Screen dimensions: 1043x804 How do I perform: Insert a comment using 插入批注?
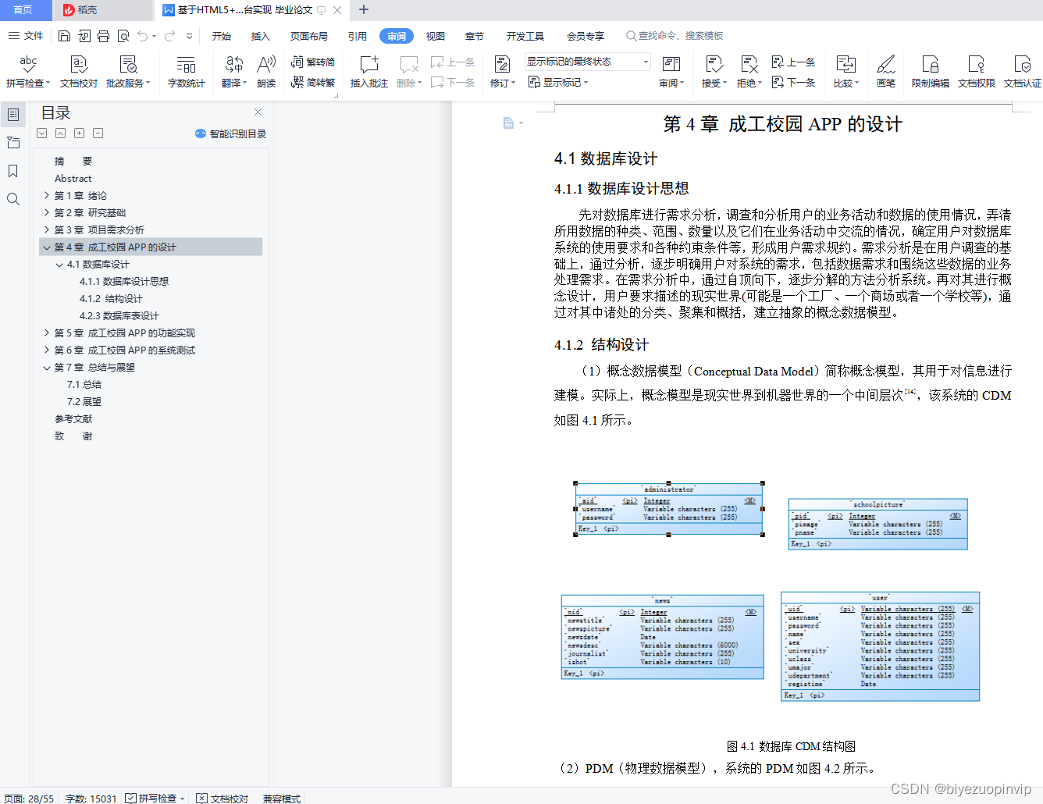point(368,70)
